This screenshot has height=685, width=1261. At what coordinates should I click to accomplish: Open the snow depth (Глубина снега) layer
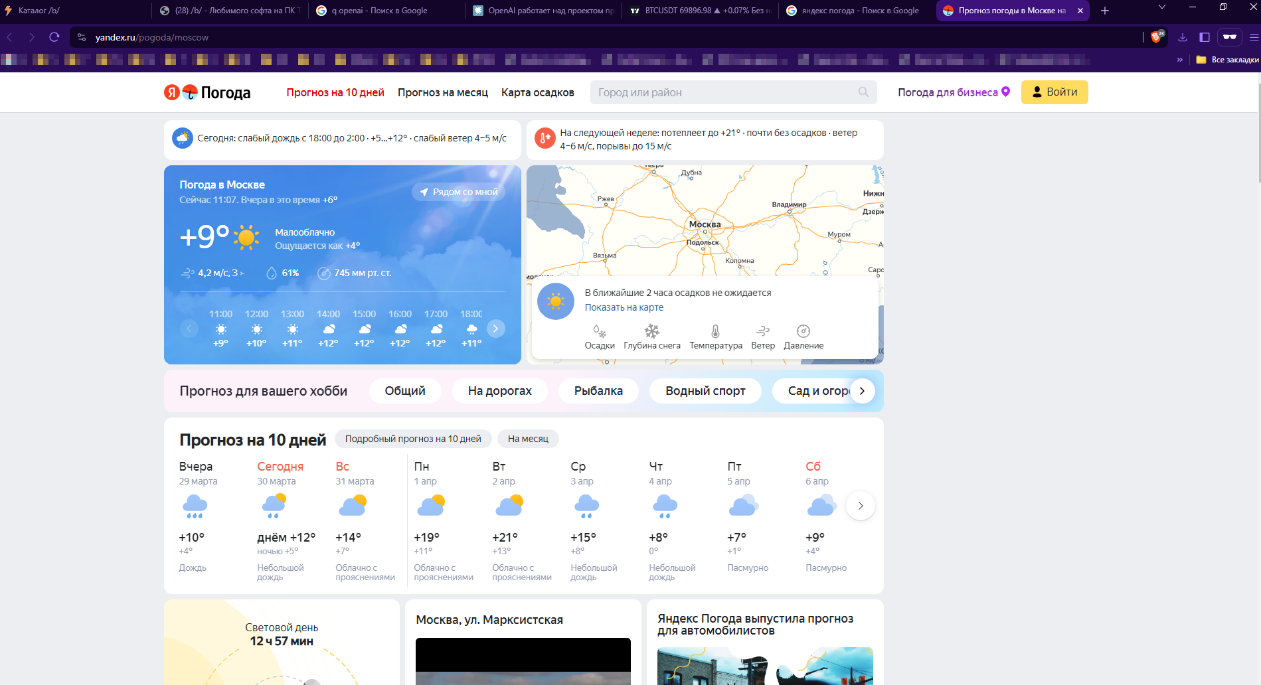(652, 337)
